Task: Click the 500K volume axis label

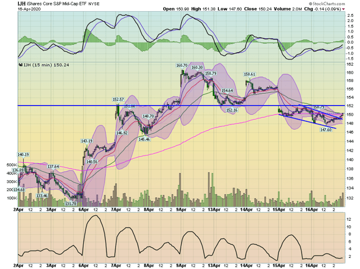Action: (12, 165)
